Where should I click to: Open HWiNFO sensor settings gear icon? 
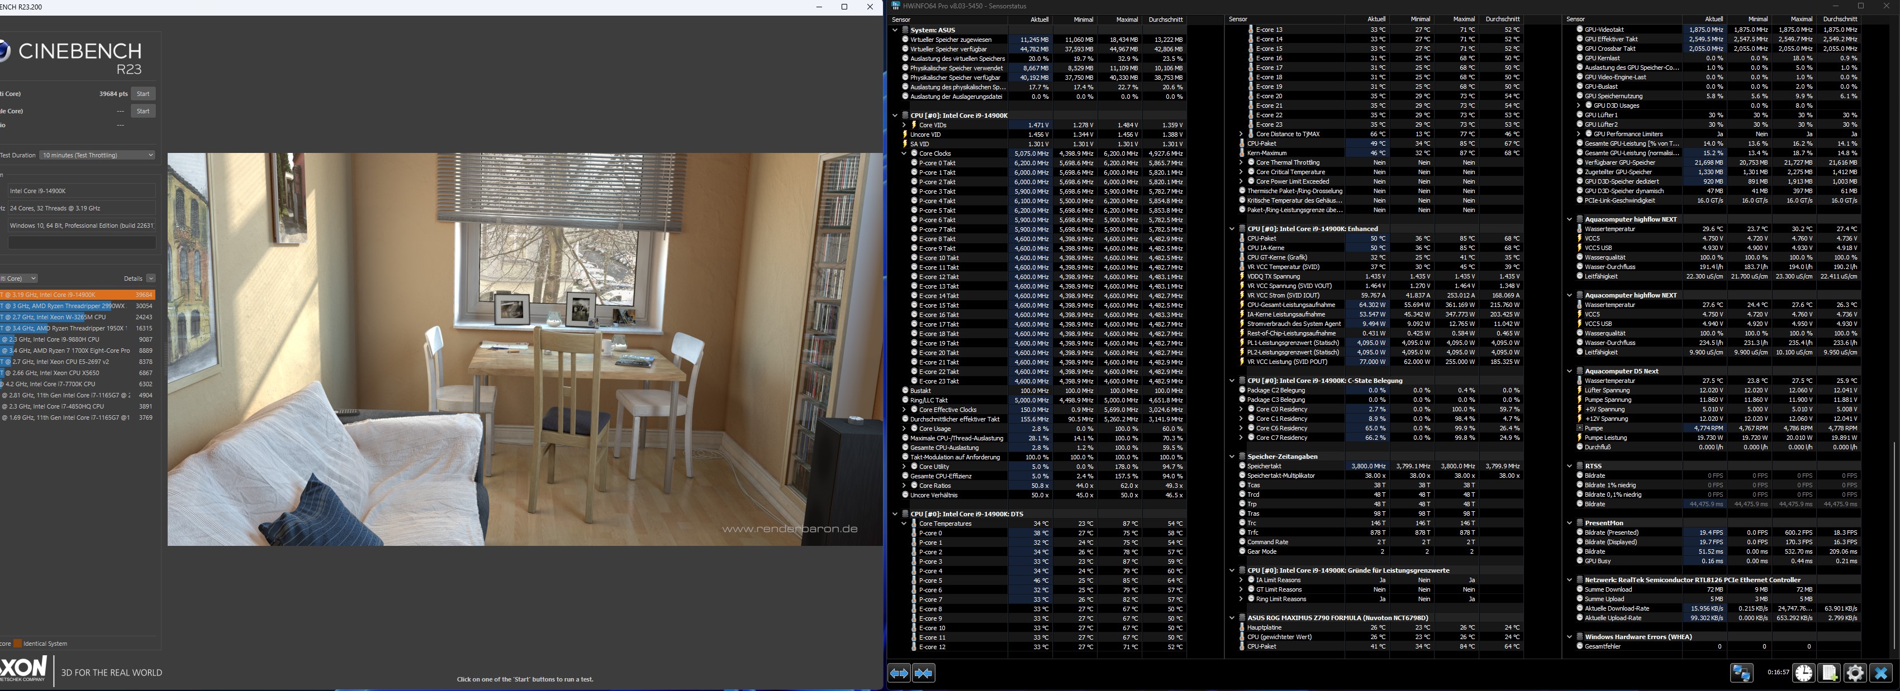coord(1854,673)
